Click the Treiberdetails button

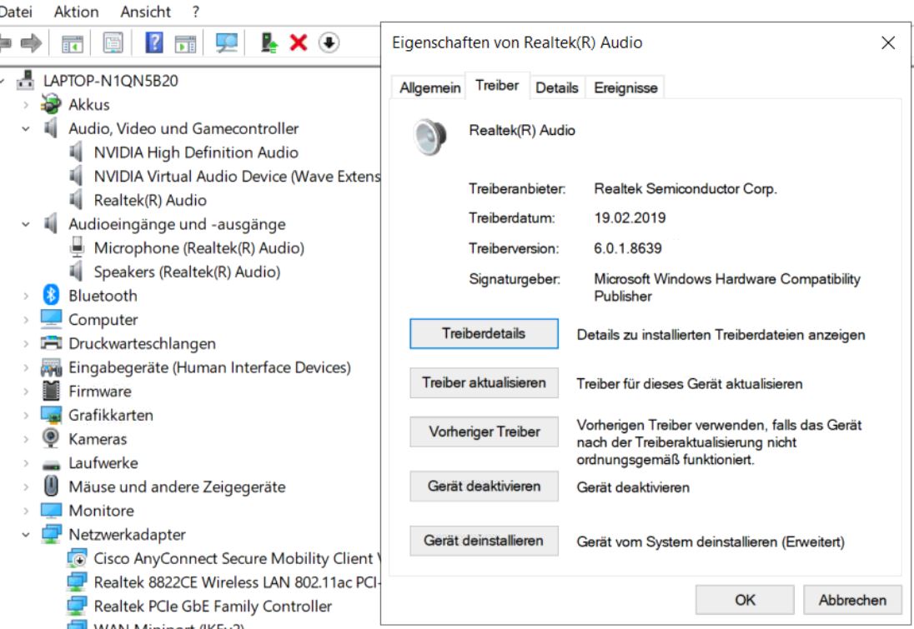click(484, 333)
